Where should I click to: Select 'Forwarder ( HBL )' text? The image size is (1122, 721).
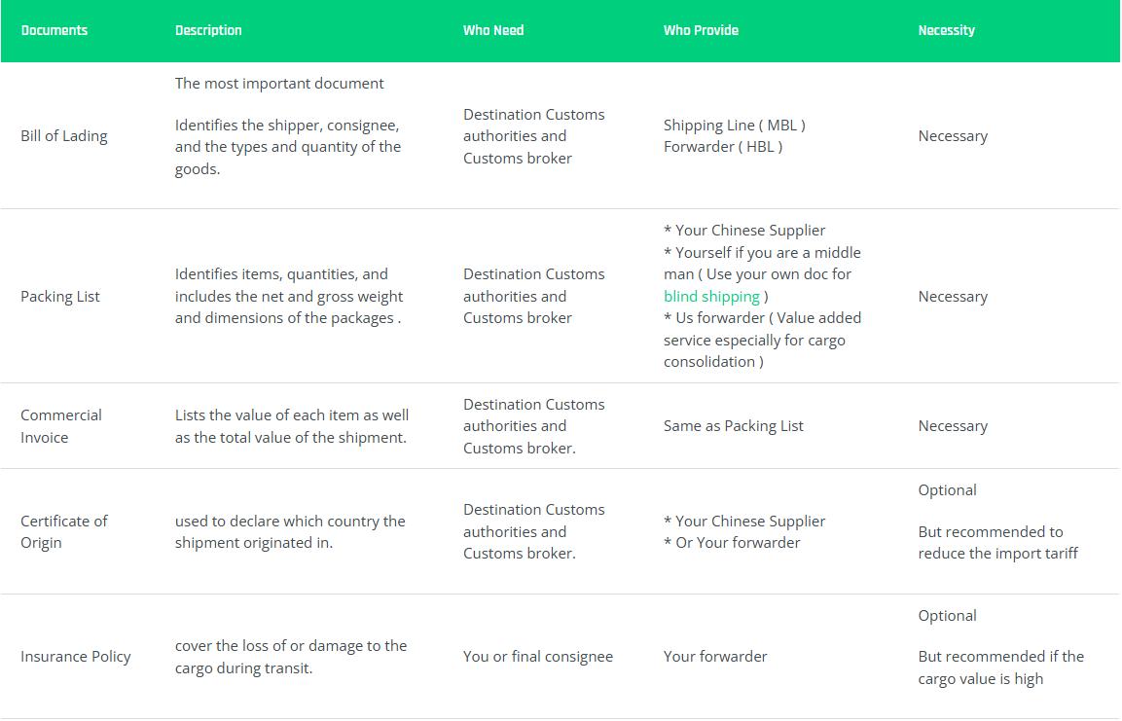click(x=723, y=147)
